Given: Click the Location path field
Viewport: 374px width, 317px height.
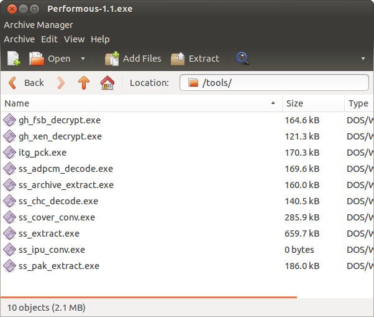Looking at the screenshot, I should click(274, 83).
